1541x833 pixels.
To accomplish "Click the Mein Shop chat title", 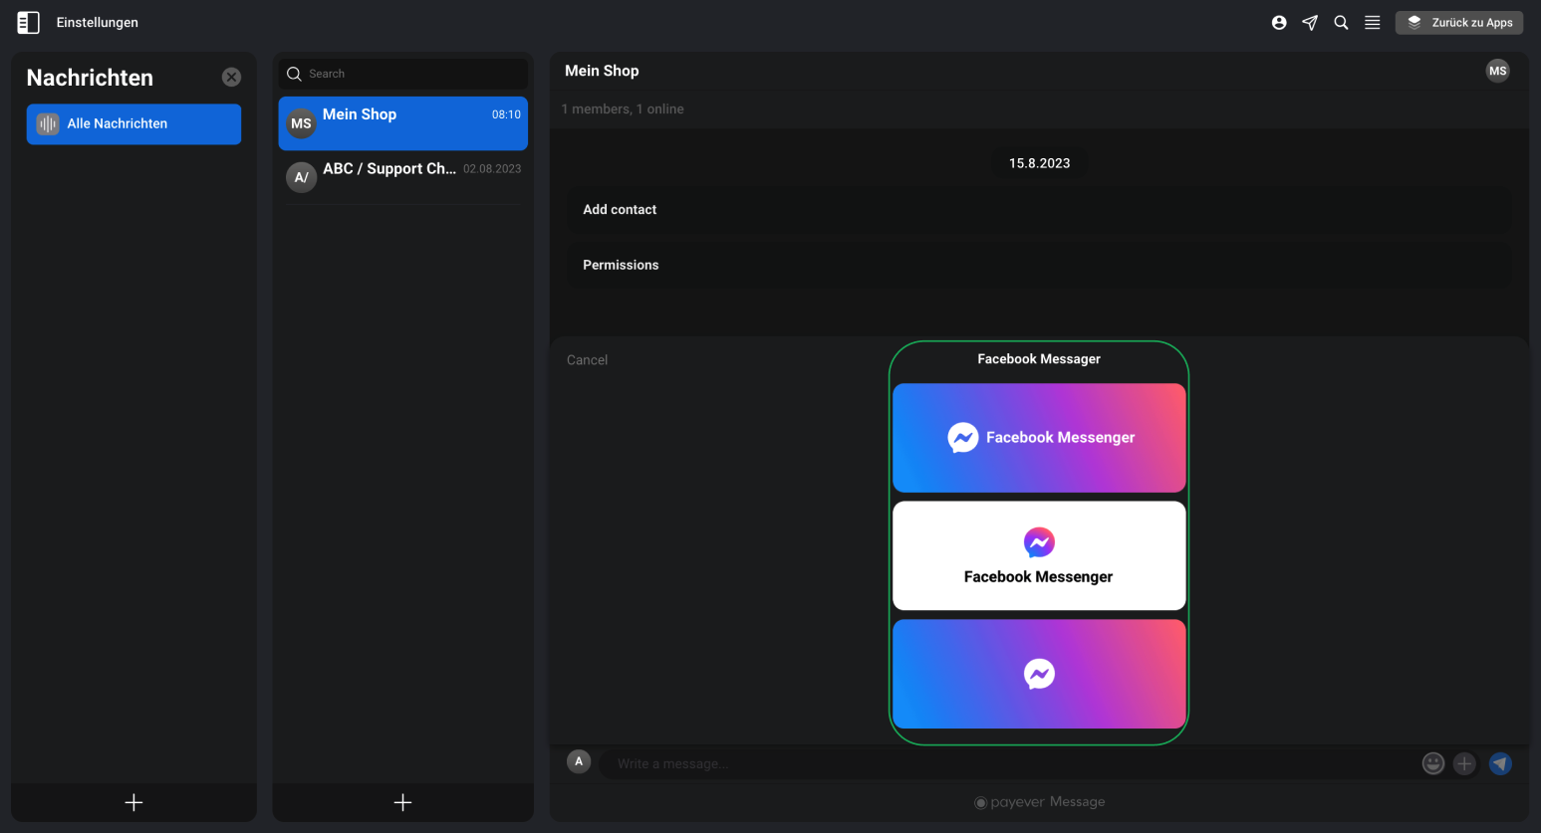I will click(x=602, y=71).
